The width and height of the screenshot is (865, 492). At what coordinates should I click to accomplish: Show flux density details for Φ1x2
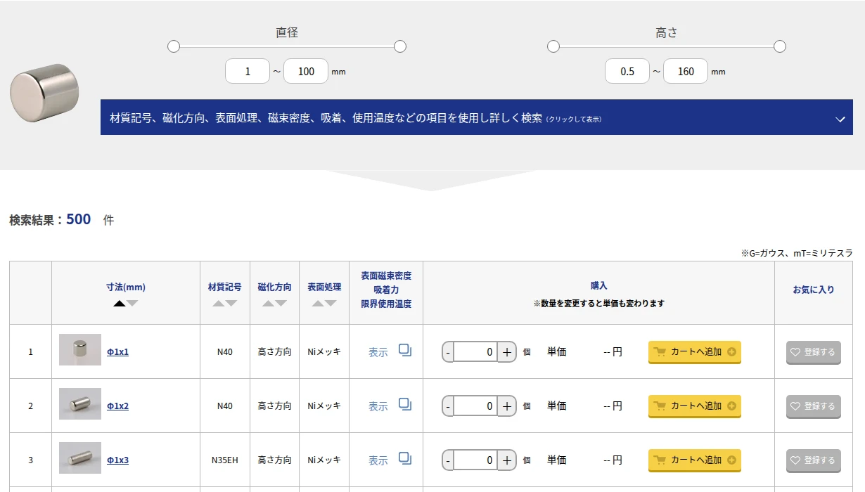(x=378, y=406)
